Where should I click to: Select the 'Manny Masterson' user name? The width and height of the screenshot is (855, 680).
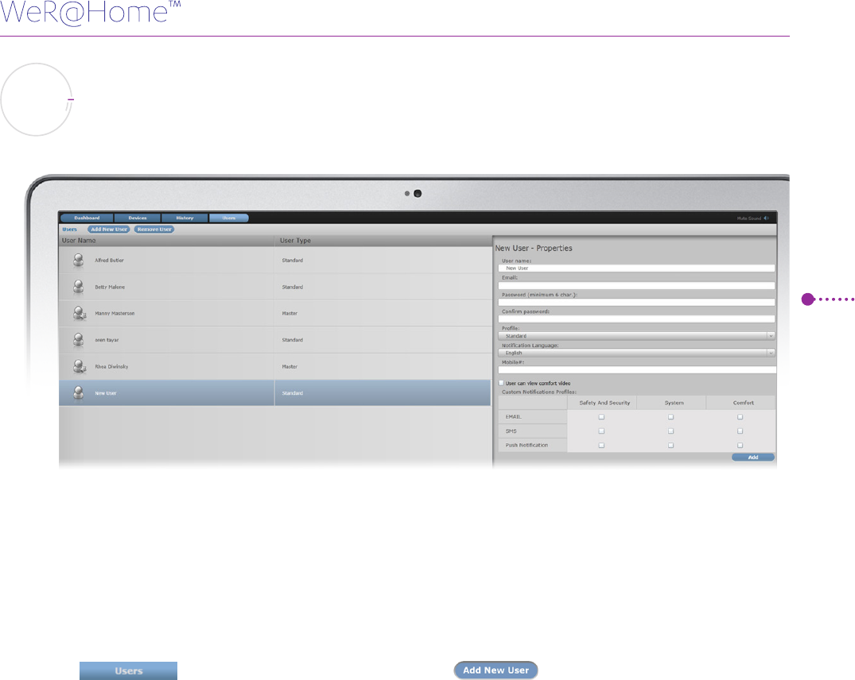[115, 314]
